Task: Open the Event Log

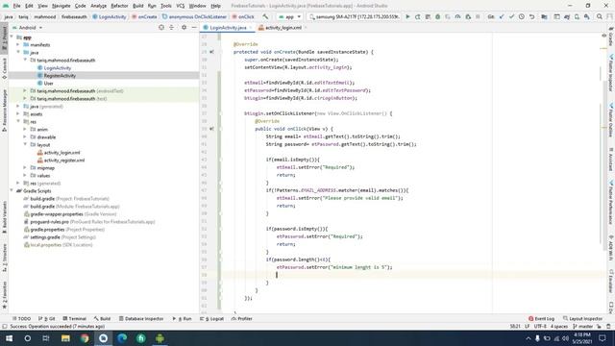Action: pos(541,318)
